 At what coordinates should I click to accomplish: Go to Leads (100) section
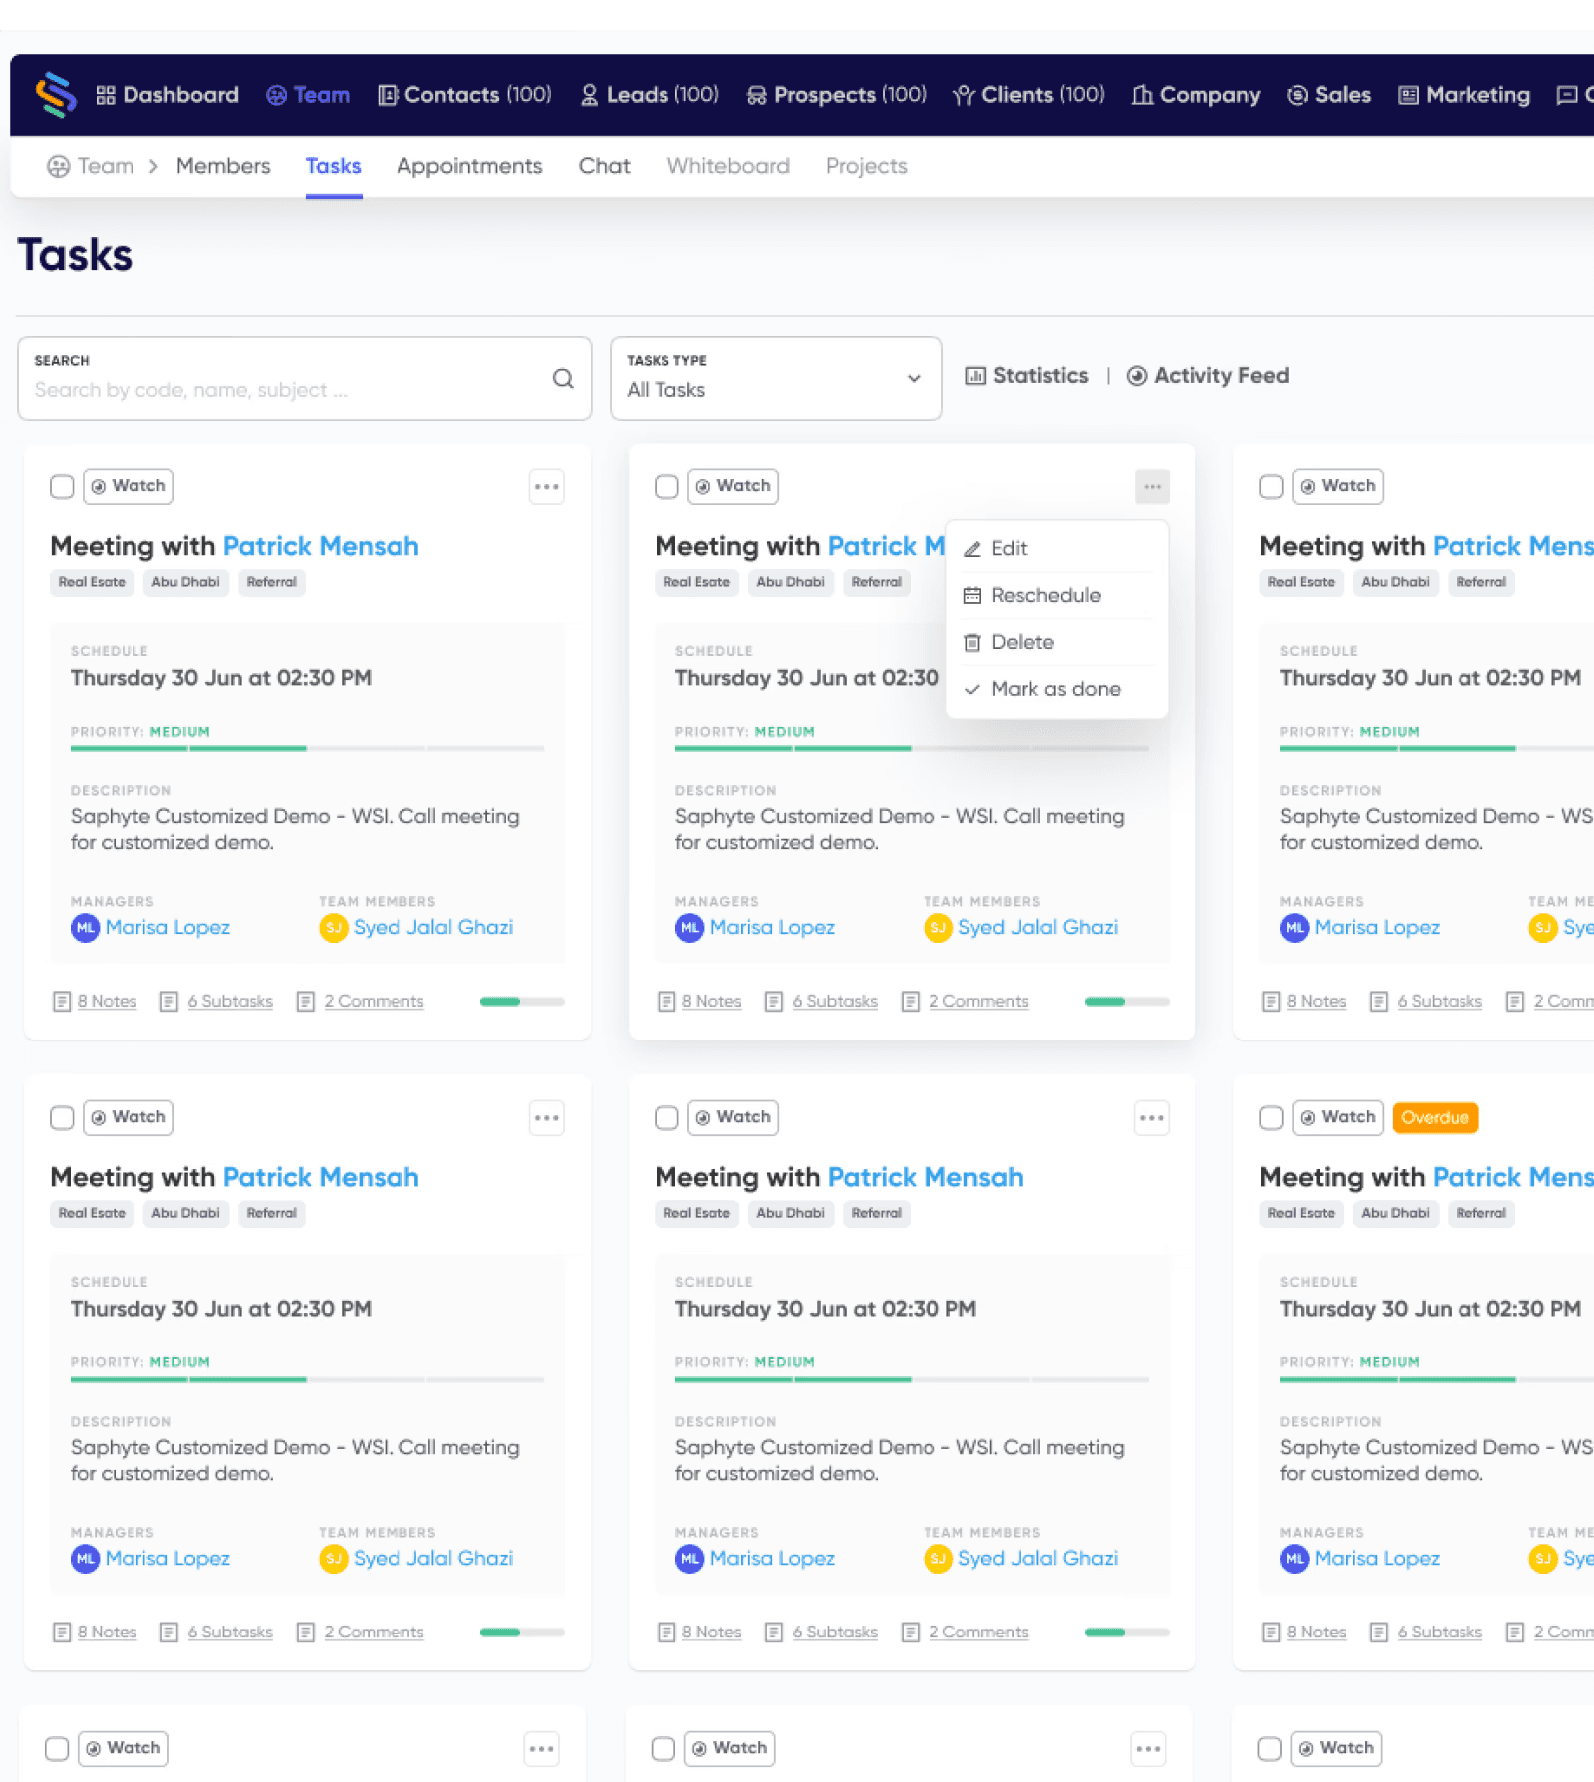click(649, 95)
